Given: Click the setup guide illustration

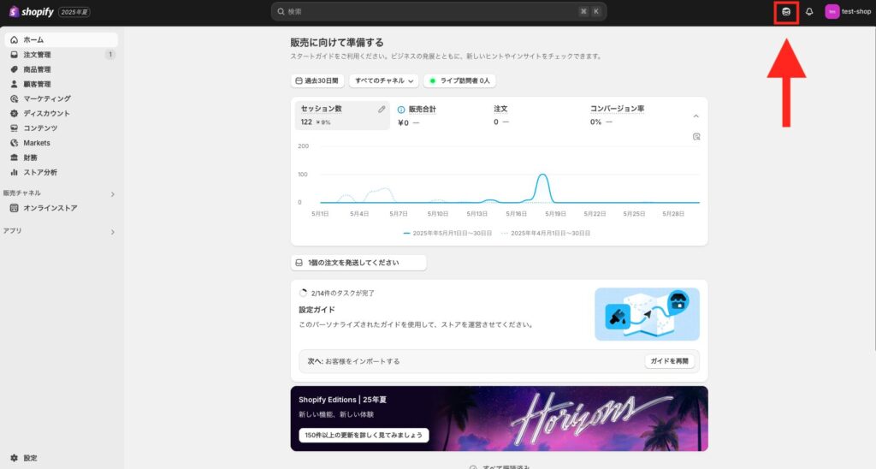Looking at the screenshot, I should tap(647, 314).
